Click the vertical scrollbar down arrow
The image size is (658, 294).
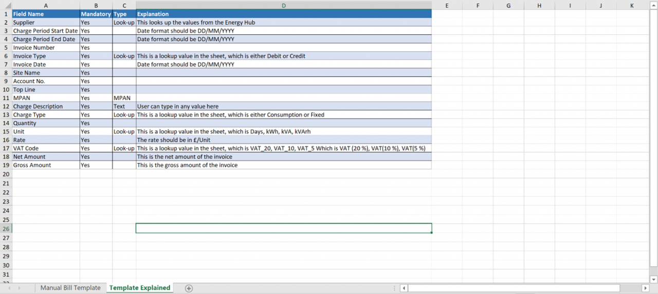click(653, 280)
